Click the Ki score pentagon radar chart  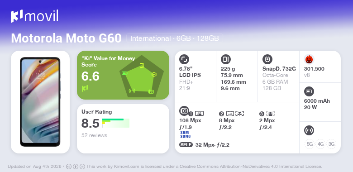click(142, 76)
